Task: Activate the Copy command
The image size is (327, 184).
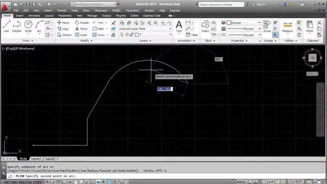Action: click(x=63, y=29)
